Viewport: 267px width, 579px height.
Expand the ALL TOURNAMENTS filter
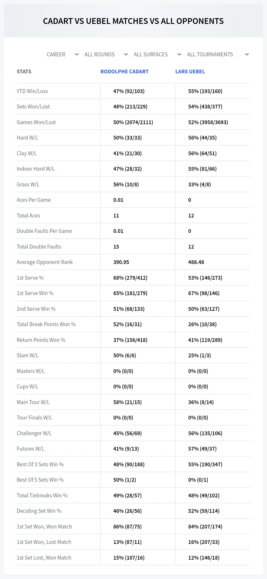[x=218, y=54]
